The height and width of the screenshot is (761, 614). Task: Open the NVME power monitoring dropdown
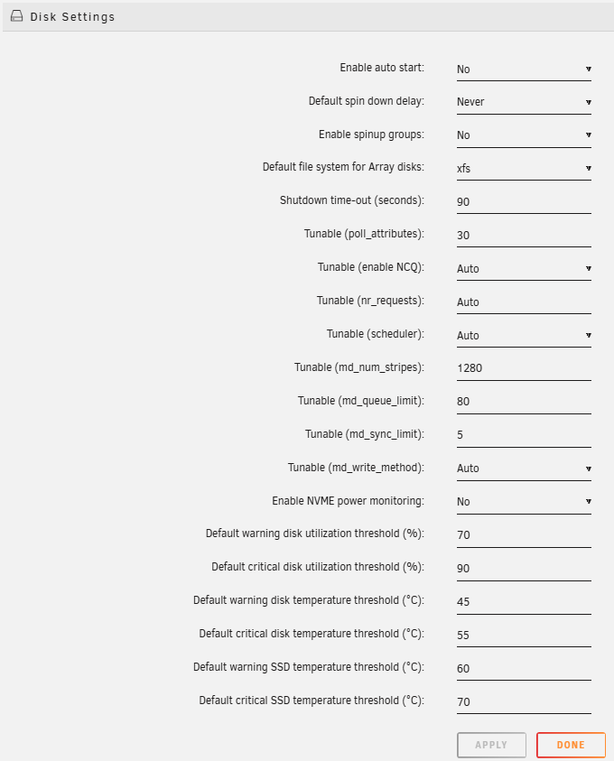click(524, 501)
